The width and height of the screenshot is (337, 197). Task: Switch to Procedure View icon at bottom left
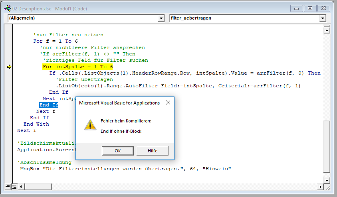(x=8, y=186)
